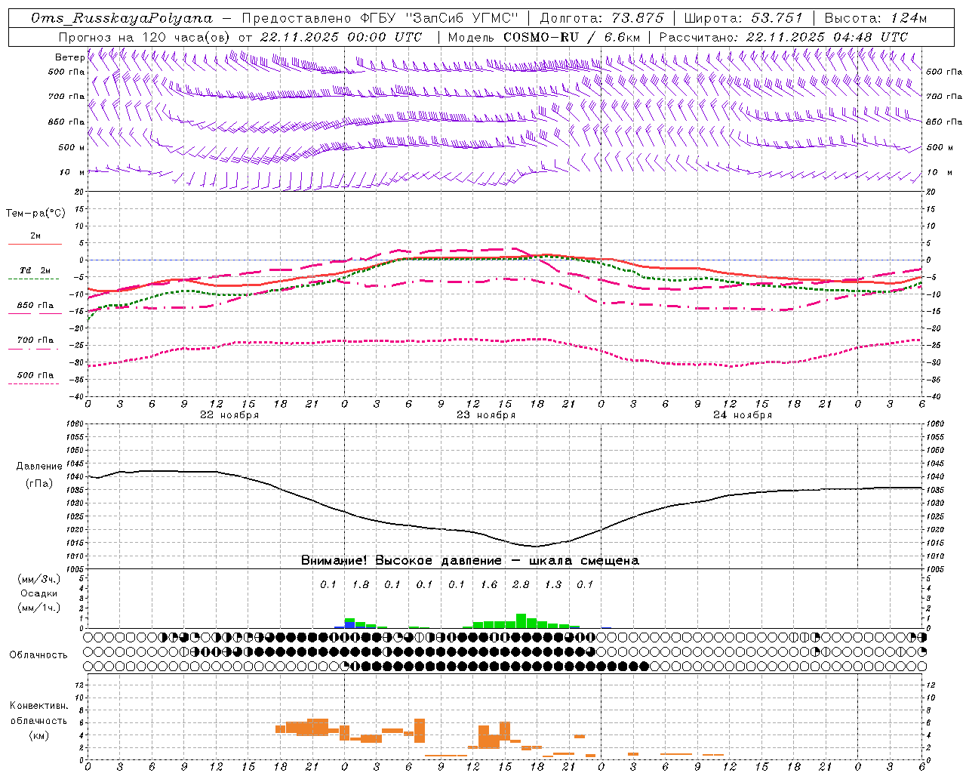Click the station title Oms_RusskayaPolyana
This screenshot has height=773, width=966.
pos(122,18)
